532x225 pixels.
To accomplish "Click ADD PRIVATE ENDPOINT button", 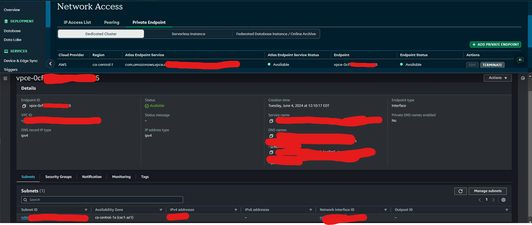I will point(495,45).
